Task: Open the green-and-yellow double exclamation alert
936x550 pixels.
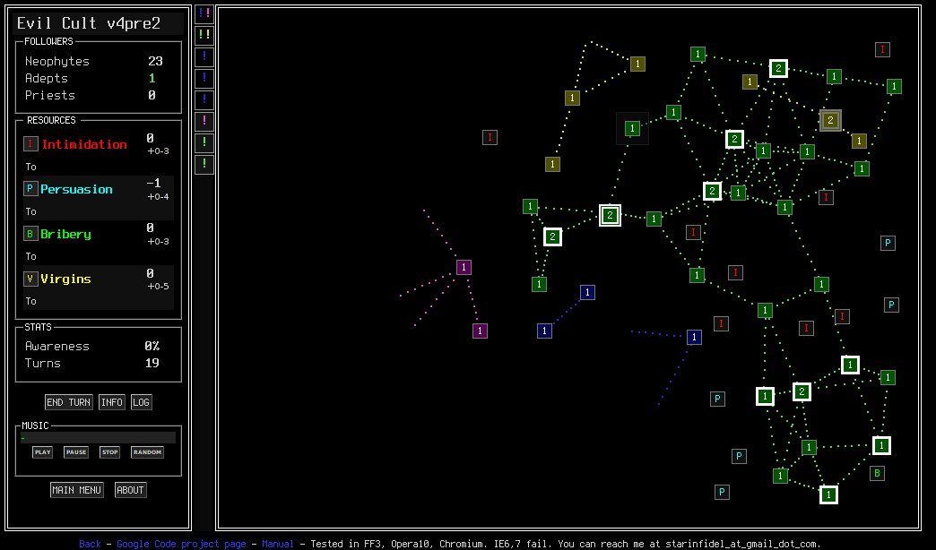Action: click(204, 35)
